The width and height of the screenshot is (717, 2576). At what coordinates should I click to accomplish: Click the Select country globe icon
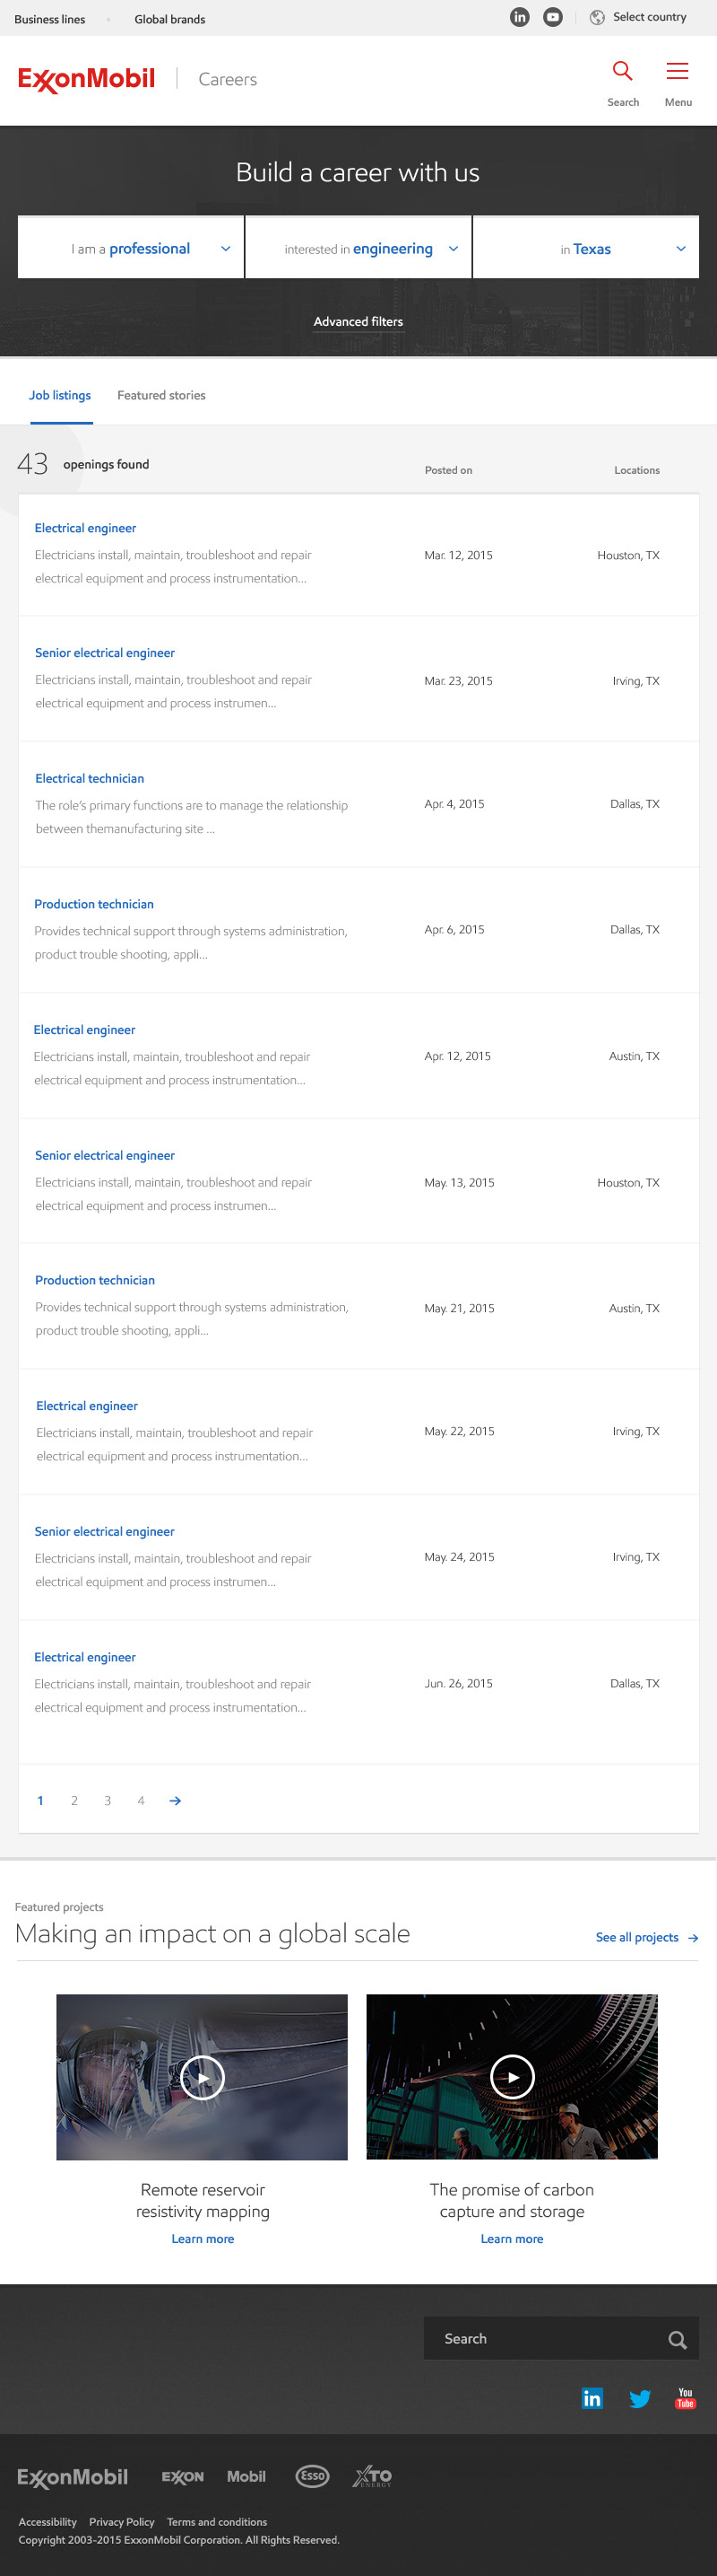coord(597,17)
